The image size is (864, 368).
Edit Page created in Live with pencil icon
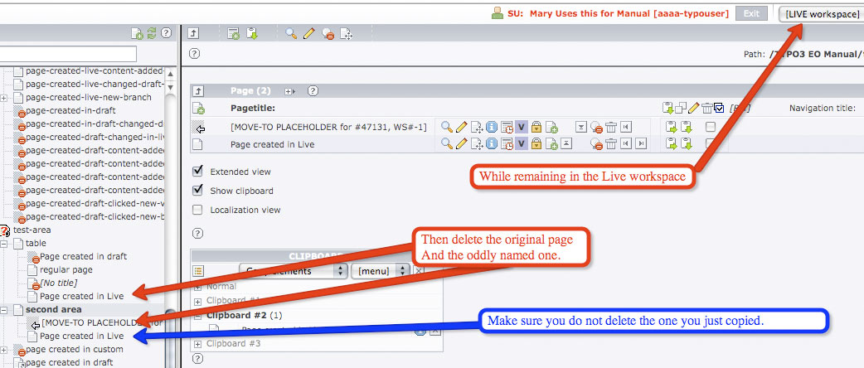tap(462, 144)
